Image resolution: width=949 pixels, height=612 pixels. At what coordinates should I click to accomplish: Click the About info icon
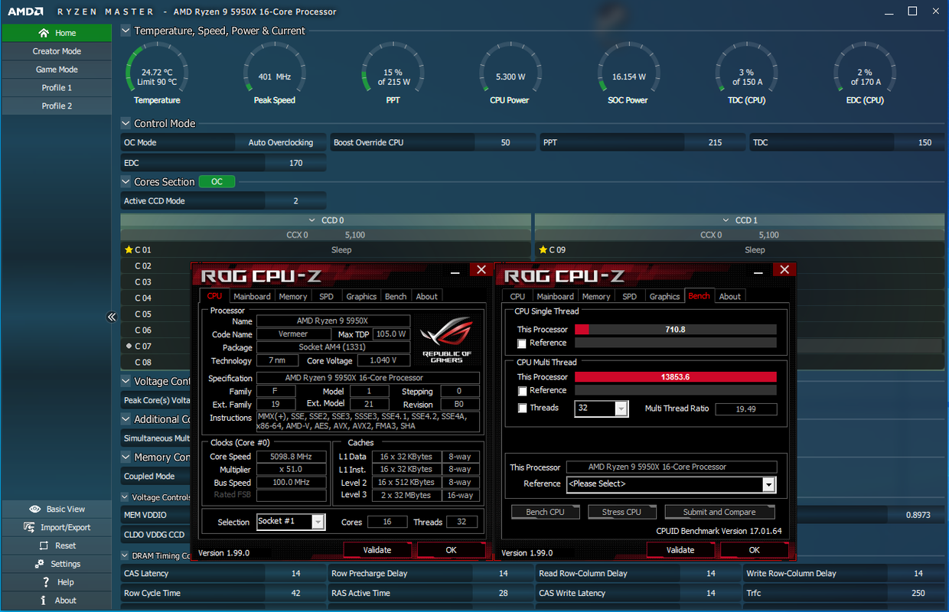tap(44, 601)
